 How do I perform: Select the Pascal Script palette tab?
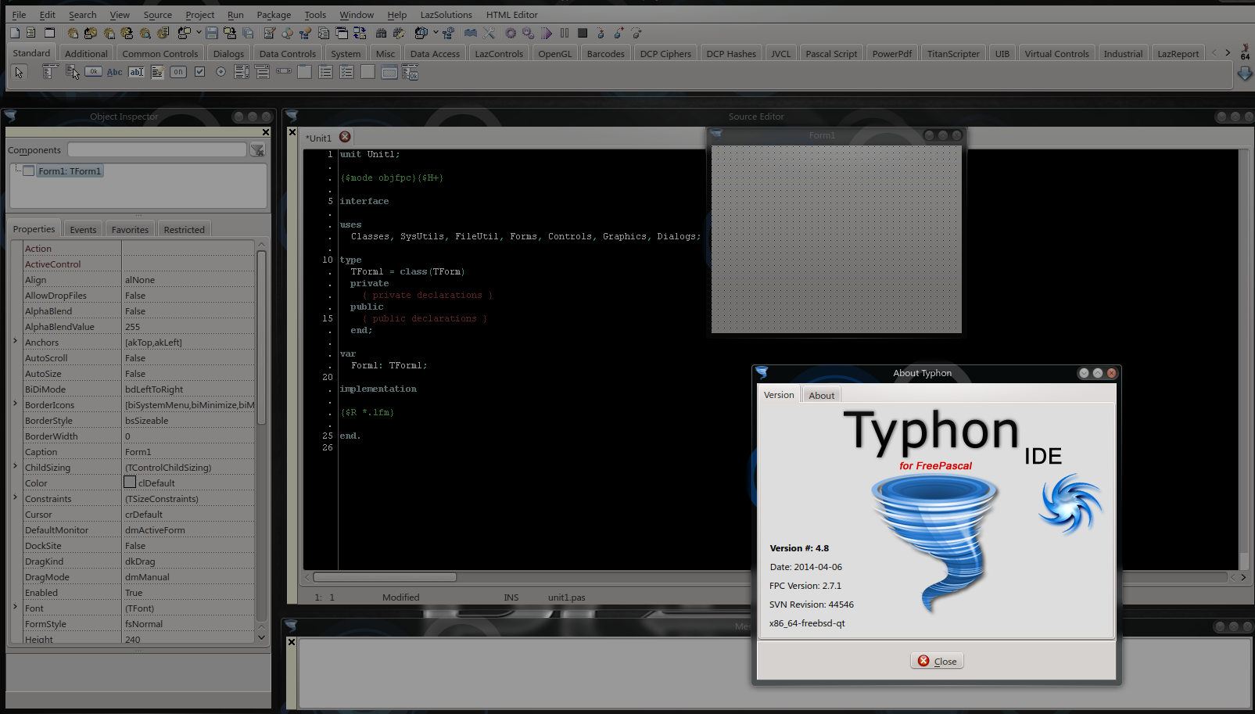(x=831, y=54)
